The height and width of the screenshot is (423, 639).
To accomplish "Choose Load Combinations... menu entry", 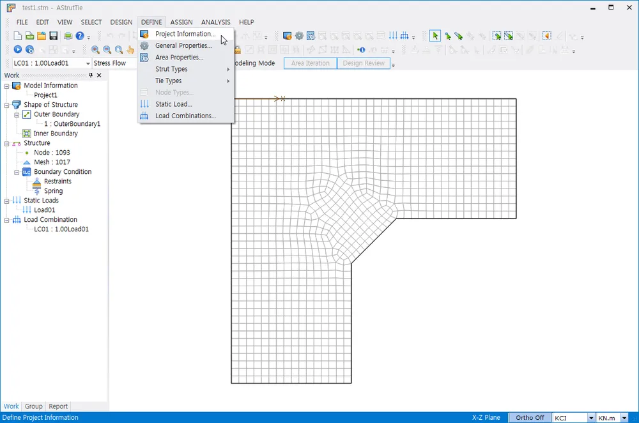I will coord(186,116).
